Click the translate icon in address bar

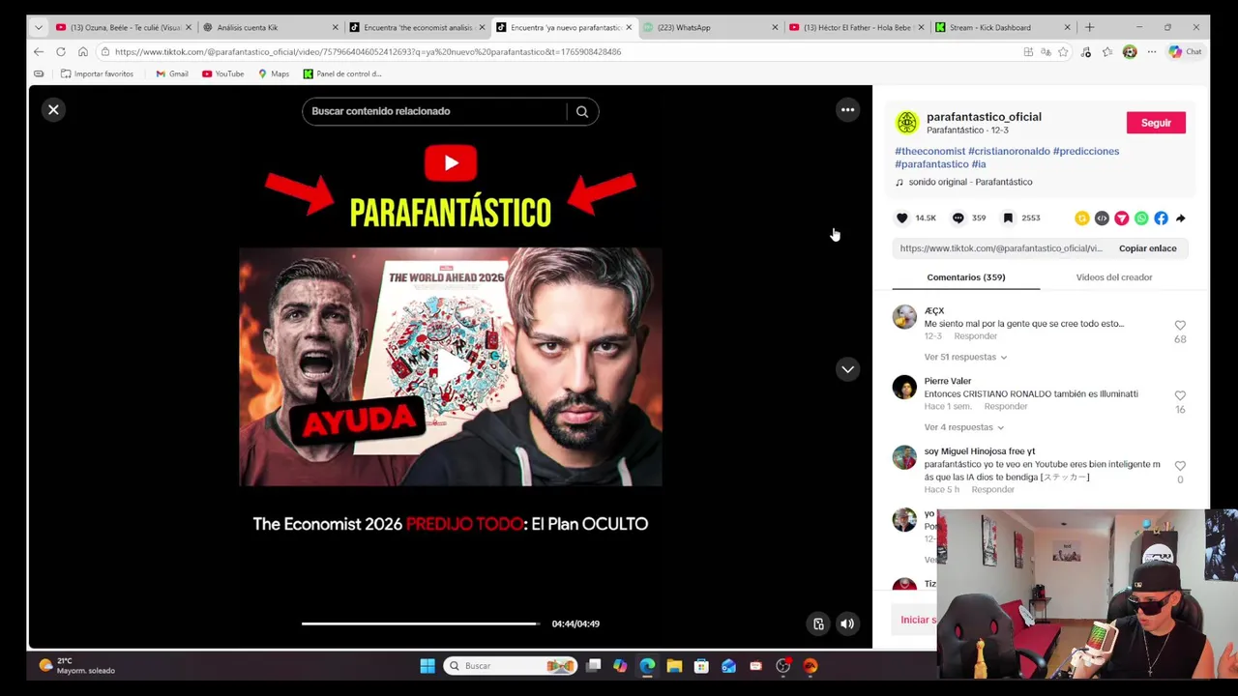(x=1046, y=52)
